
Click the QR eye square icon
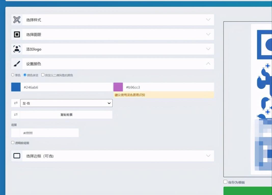[x=17, y=34]
